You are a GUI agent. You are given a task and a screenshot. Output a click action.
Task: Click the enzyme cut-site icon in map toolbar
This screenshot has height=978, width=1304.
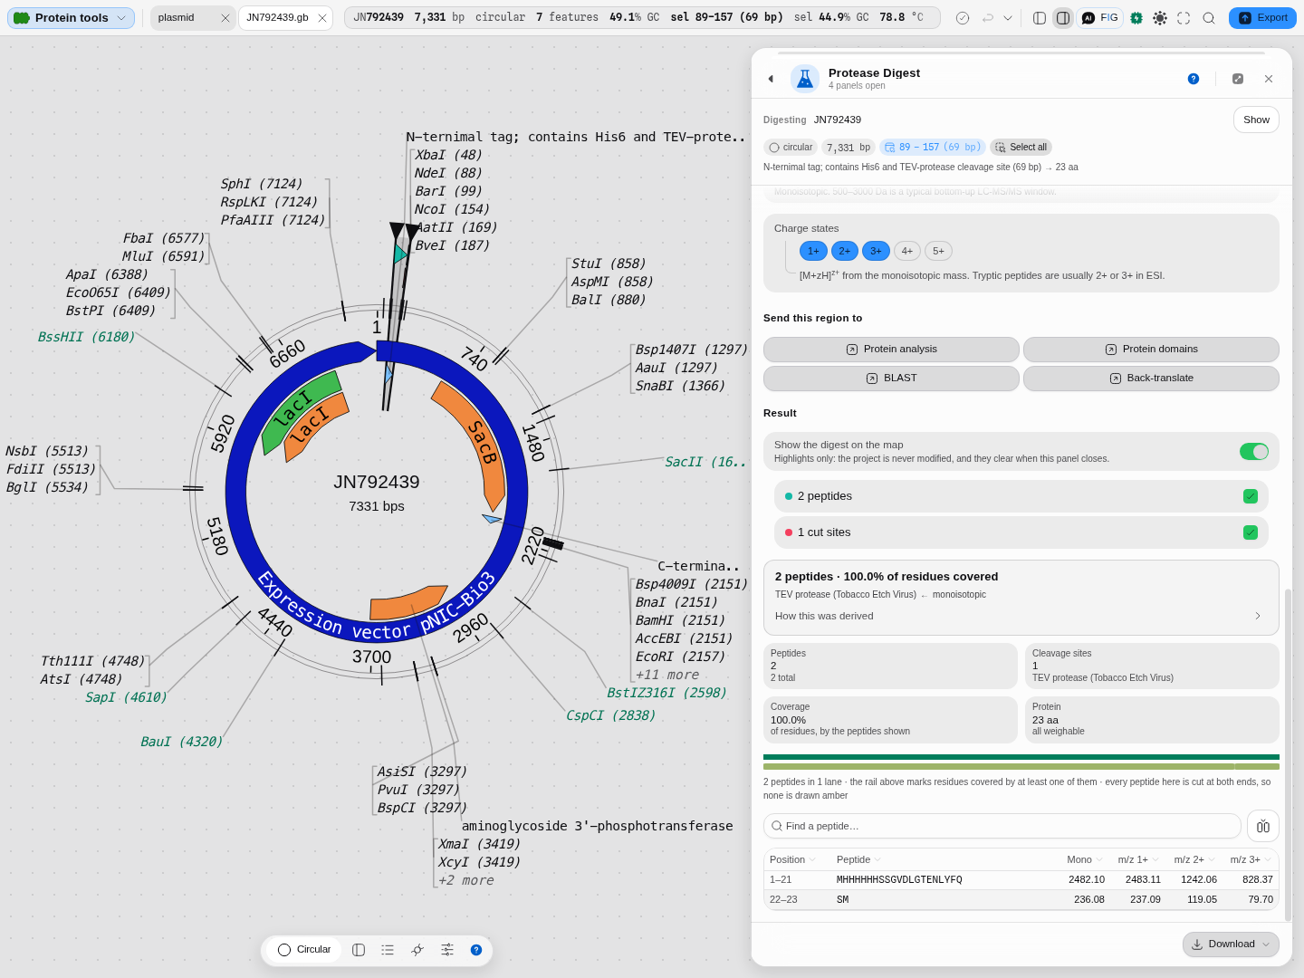(x=417, y=950)
